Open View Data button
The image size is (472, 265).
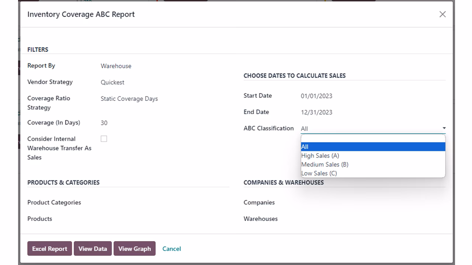(x=93, y=248)
